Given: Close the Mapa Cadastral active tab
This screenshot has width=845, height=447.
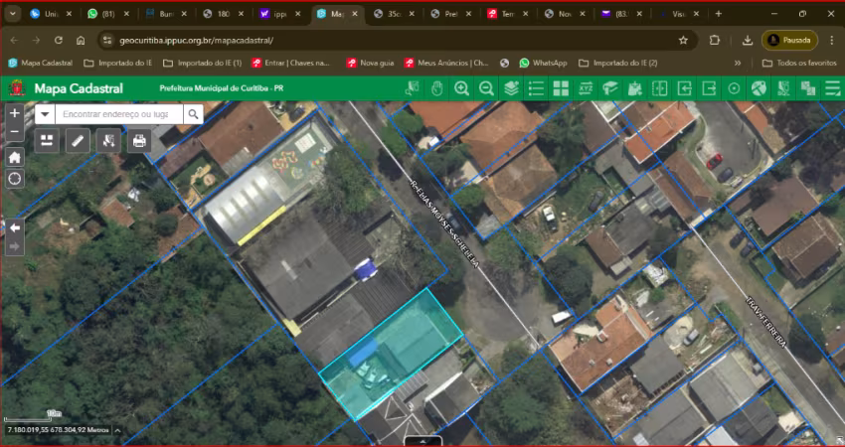Looking at the screenshot, I should pos(355,14).
